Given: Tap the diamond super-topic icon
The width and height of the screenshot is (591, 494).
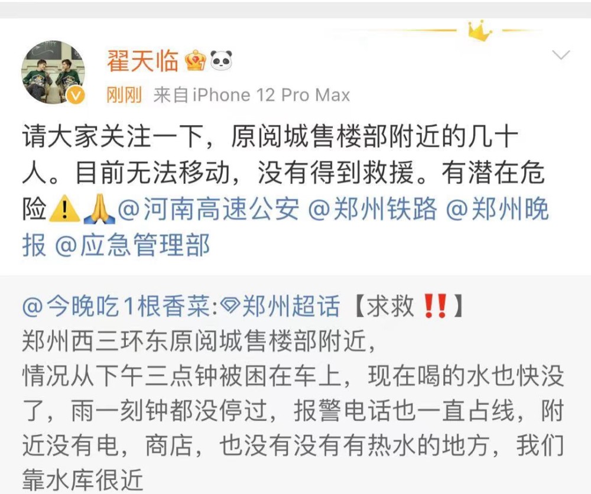Looking at the screenshot, I should point(229,305).
